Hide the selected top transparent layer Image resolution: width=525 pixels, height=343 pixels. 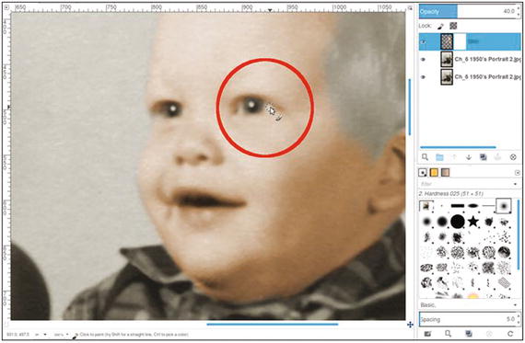(x=424, y=41)
